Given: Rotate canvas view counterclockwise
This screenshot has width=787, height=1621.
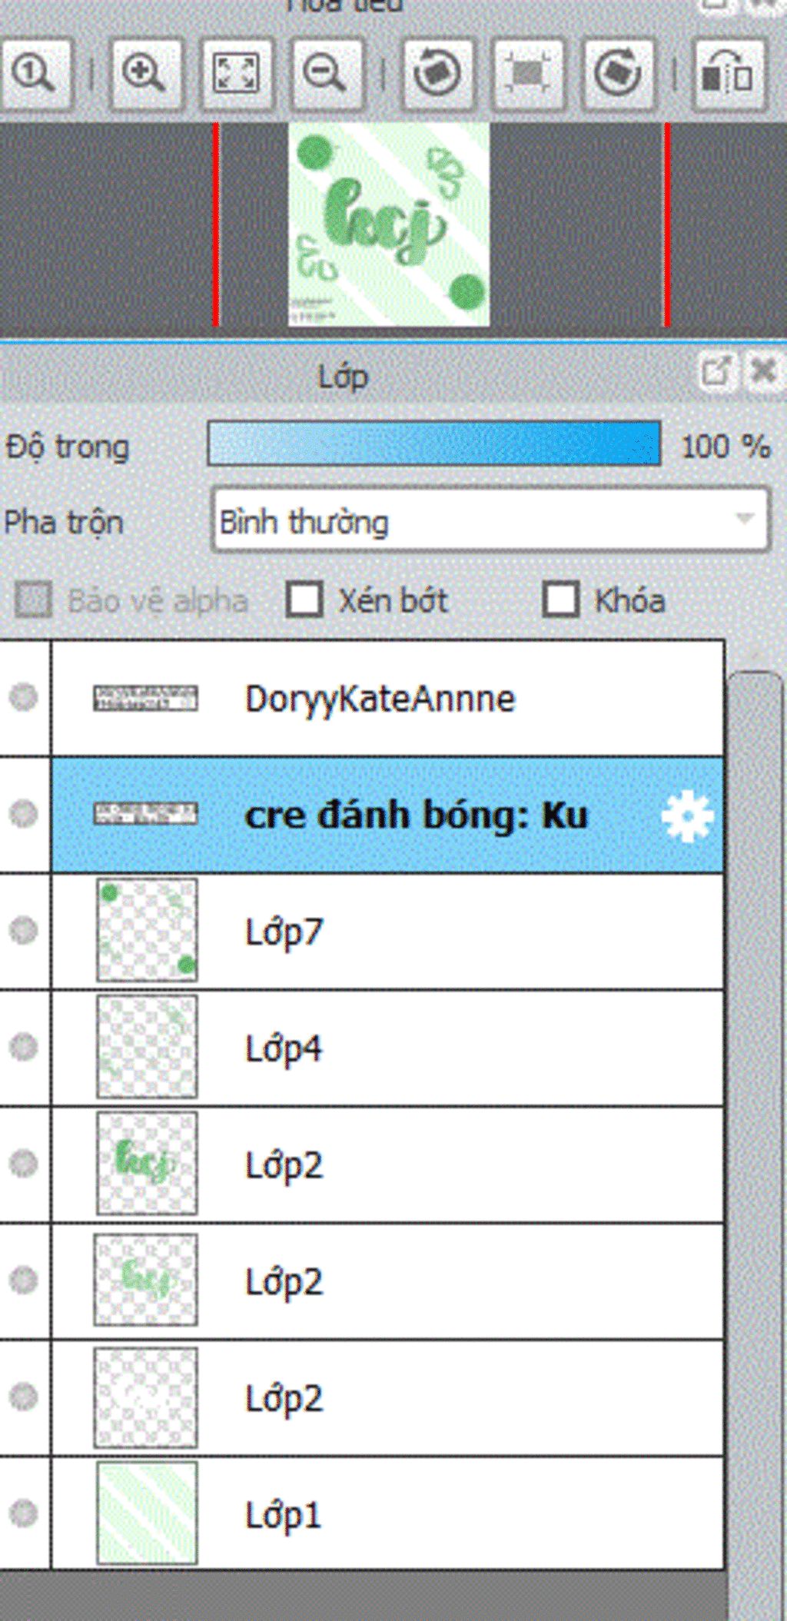Looking at the screenshot, I should click(x=437, y=74).
